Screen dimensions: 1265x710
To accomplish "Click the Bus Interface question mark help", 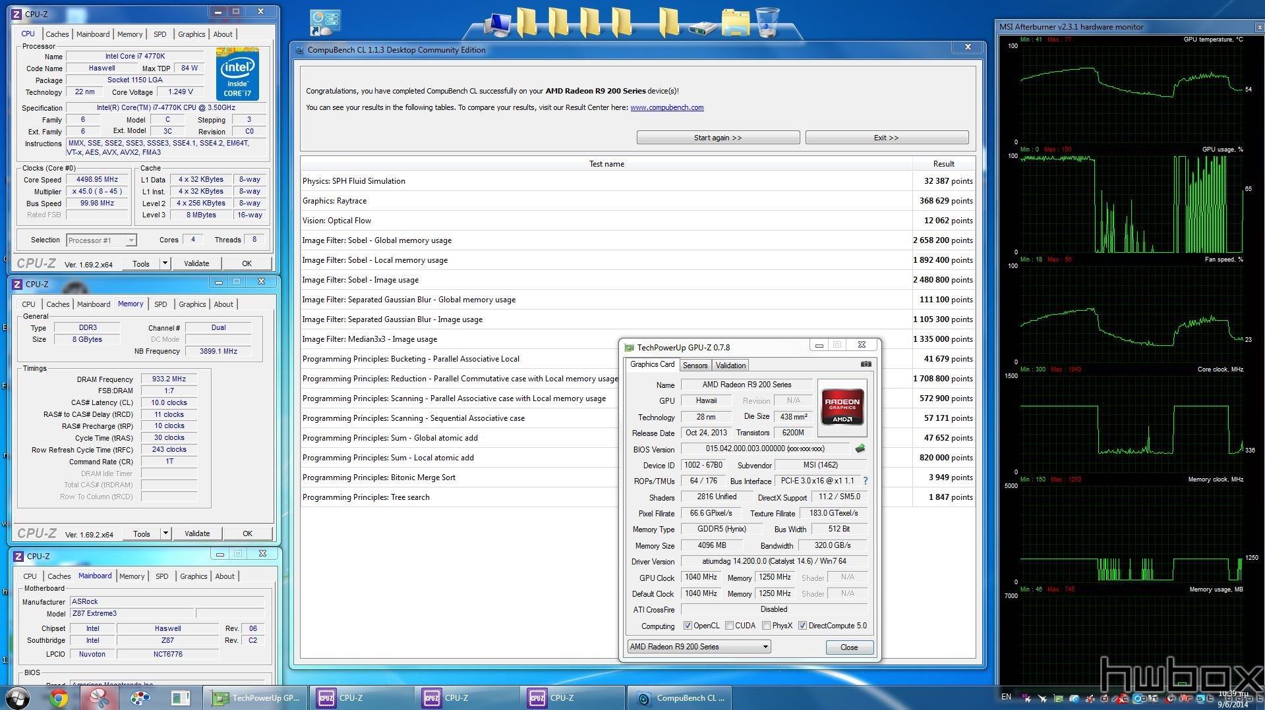I will (866, 481).
